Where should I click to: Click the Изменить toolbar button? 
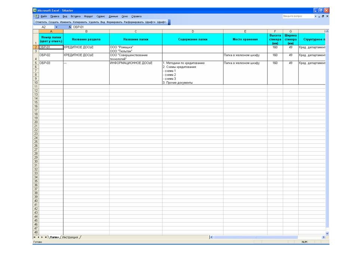(66, 22)
